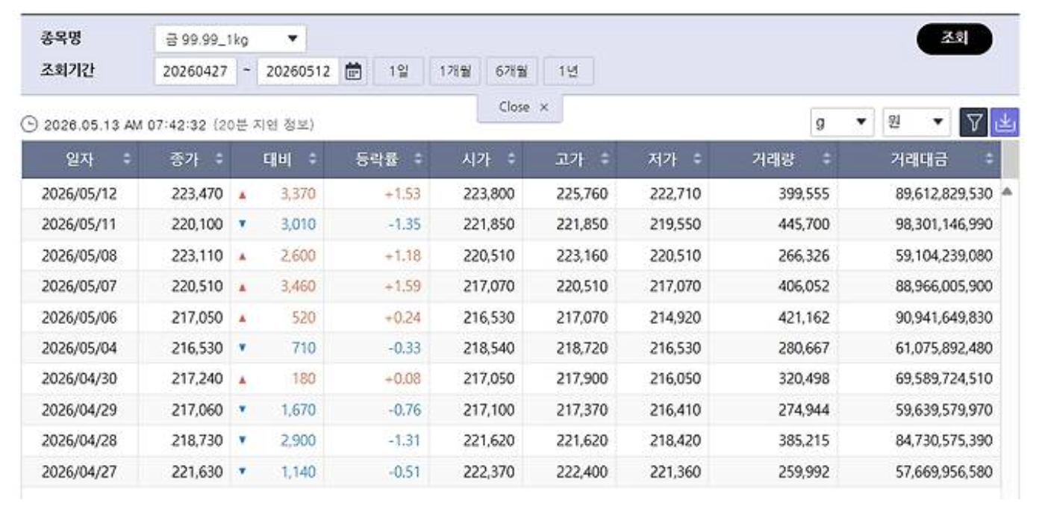This screenshot has width=1039, height=512.
Task: Sort by the 고가 column header
Action: click(570, 160)
